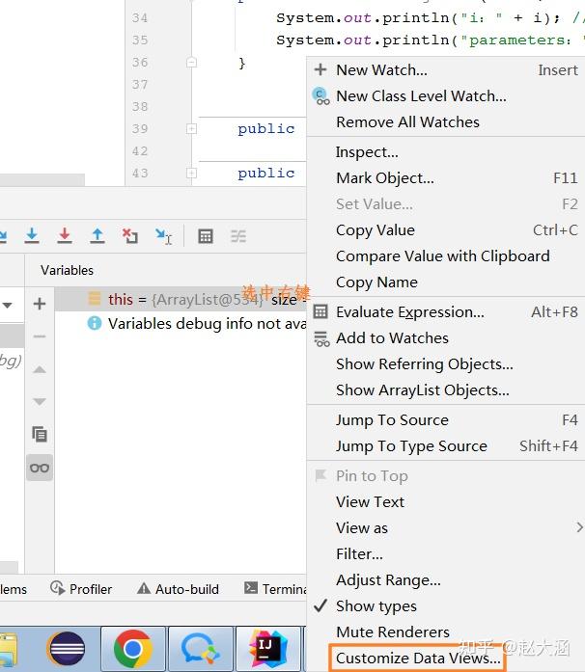Click the Force Step Into red arrow icon

click(65, 235)
